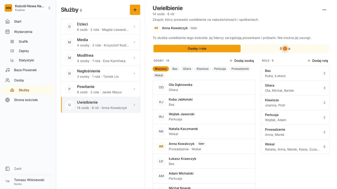Viewport: 337px width, 189px height.
Task: Select the Służby church icon in sidebar
Action: 12,90
